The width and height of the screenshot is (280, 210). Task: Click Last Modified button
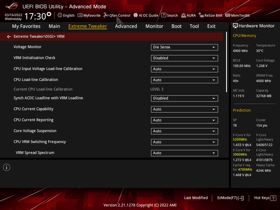196,198
